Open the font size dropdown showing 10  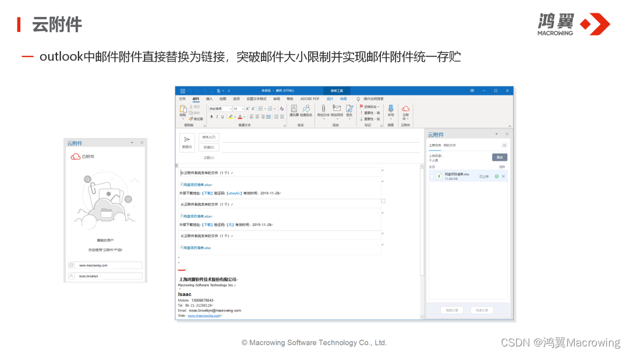pyautogui.click(x=242, y=109)
